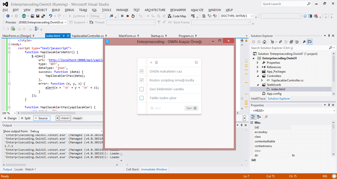
Task: Check the 'Tatilin tadını çıkar' checkbox
Action: pyautogui.click(x=142, y=98)
